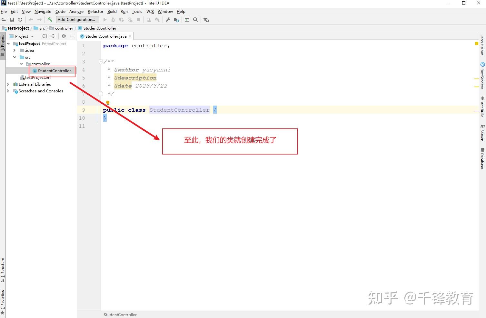Viewport: 486px width, 318px height.
Task: Collapse the src folder
Action: coord(15,57)
